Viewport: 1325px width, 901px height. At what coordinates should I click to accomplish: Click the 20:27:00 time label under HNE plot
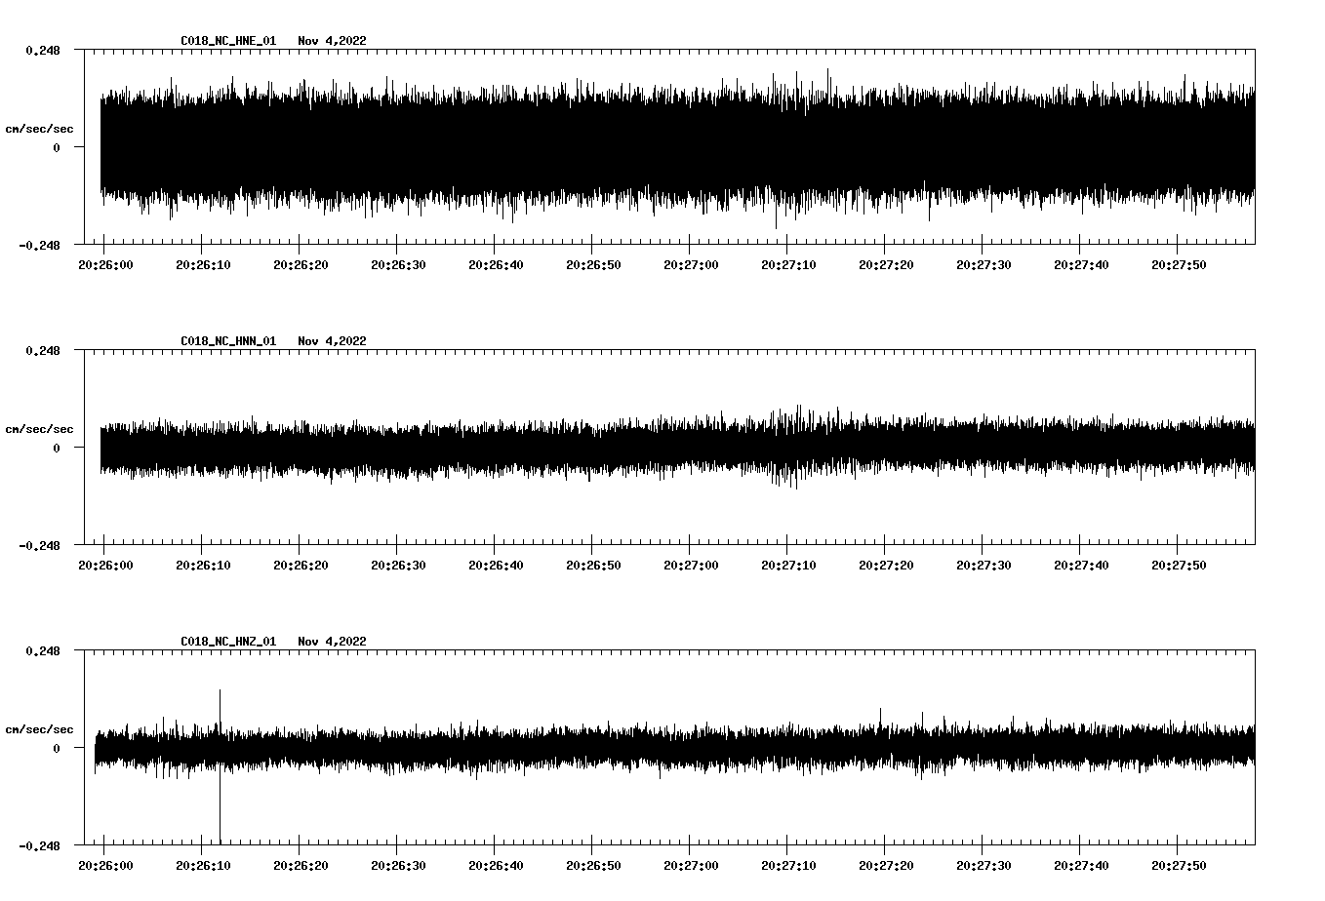[x=691, y=265]
